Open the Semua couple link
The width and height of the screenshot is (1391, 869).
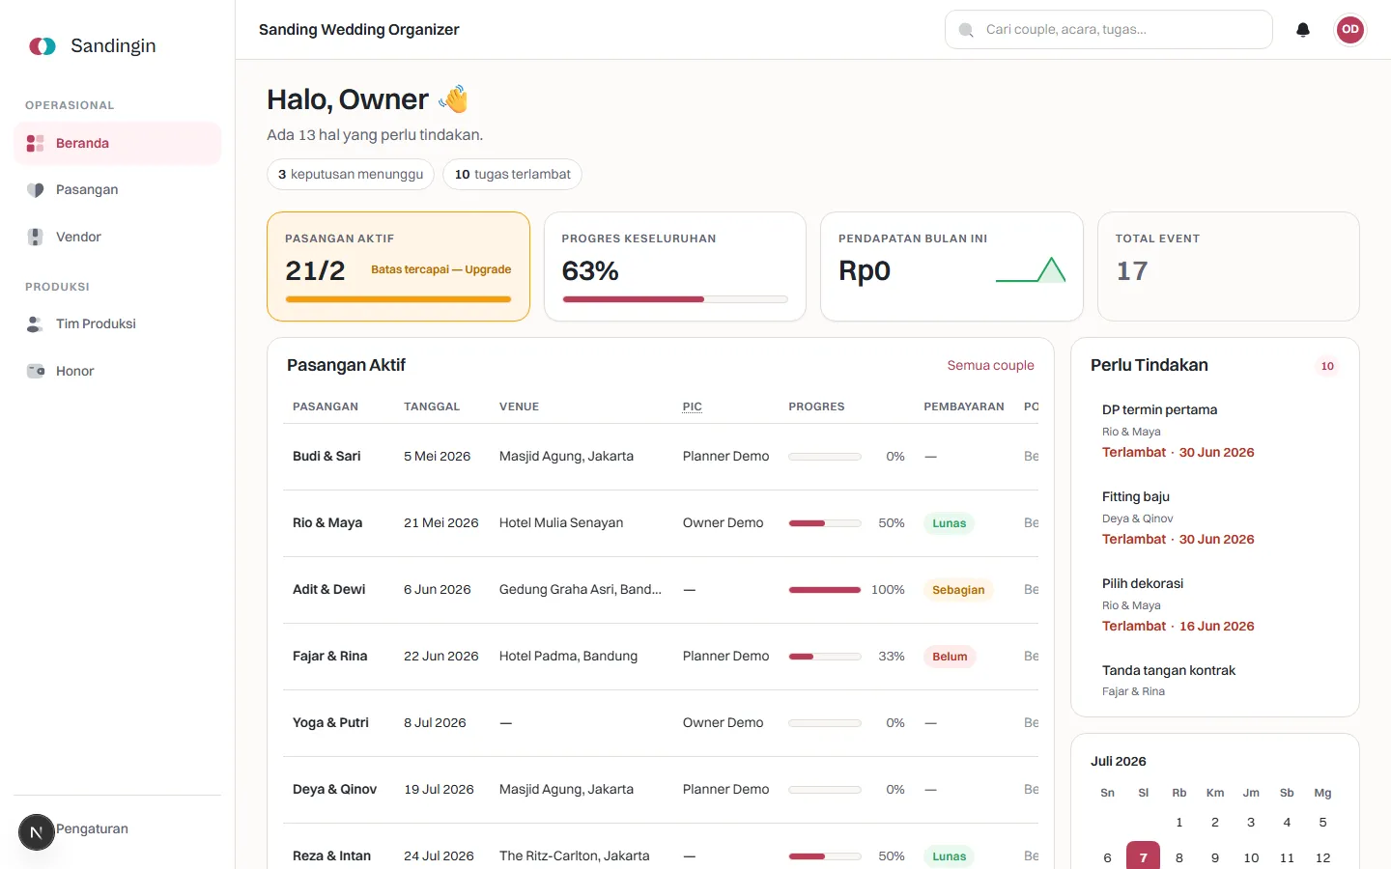point(990,366)
